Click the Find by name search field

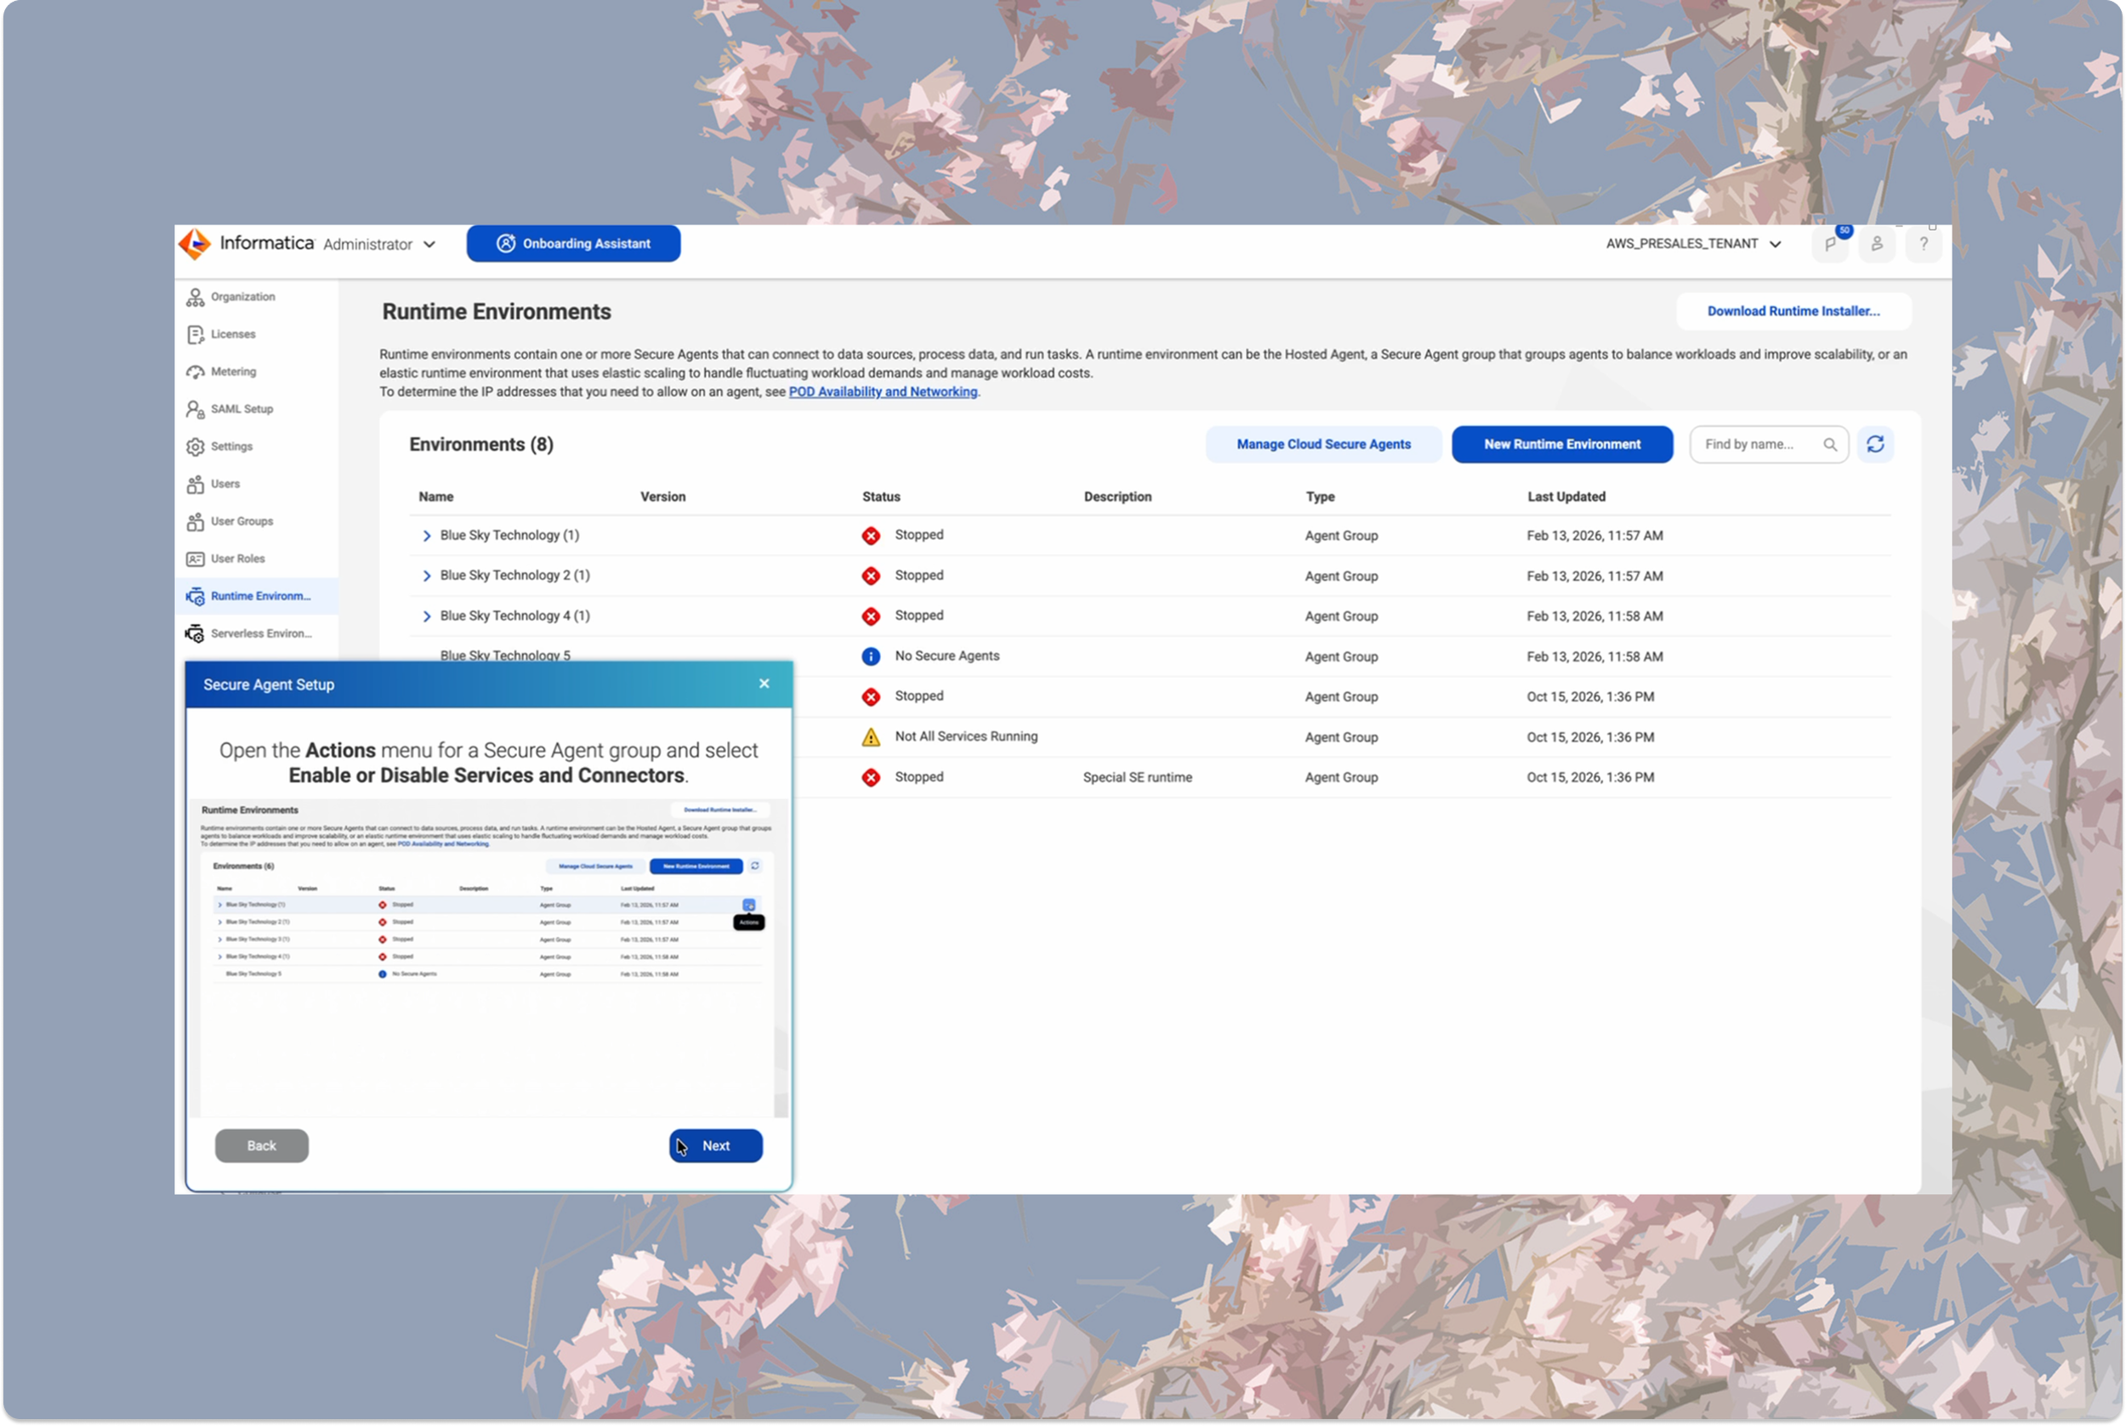[1769, 445]
